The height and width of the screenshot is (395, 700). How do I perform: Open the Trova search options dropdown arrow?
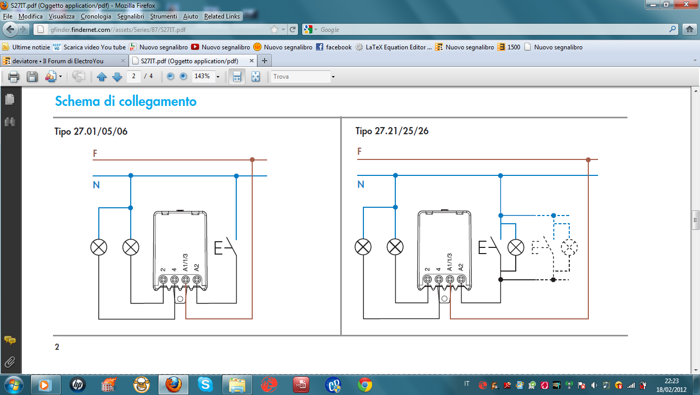(x=333, y=77)
